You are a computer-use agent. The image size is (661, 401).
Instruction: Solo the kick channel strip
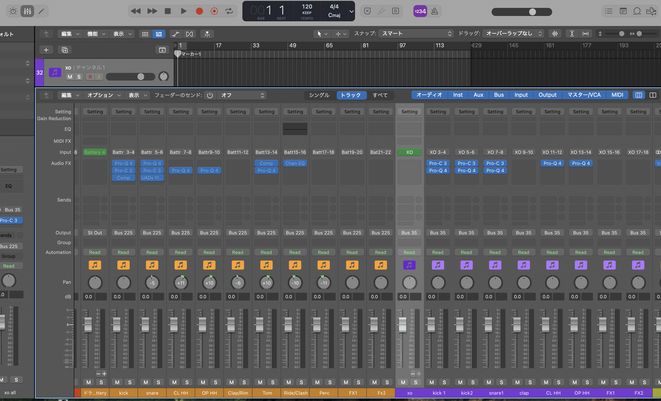pyautogui.click(x=130, y=382)
